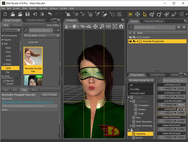The image size is (188, 142).
Task: Click the Align icon in toolbar
Action: click(120, 14)
